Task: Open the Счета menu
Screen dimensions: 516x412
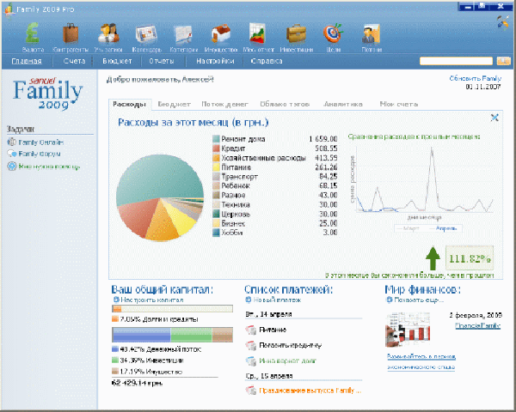Action: [74, 61]
